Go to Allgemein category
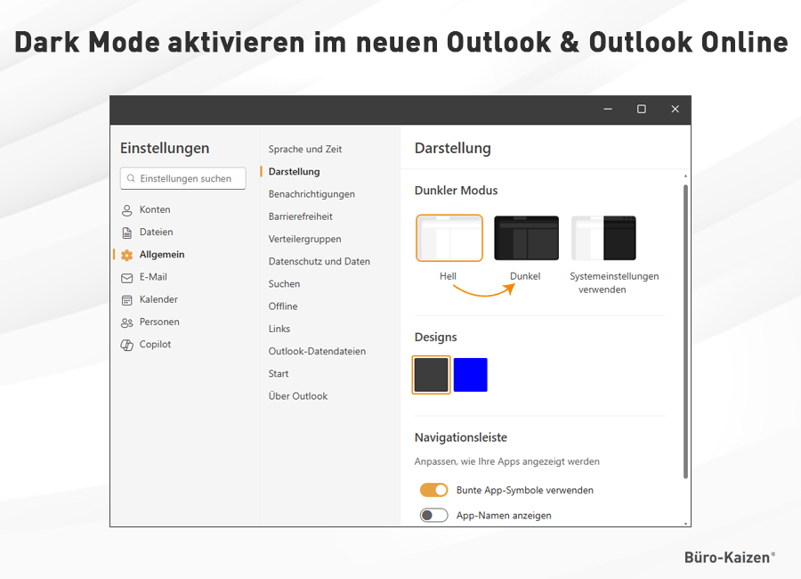Image resolution: width=801 pixels, height=579 pixels. click(x=162, y=255)
